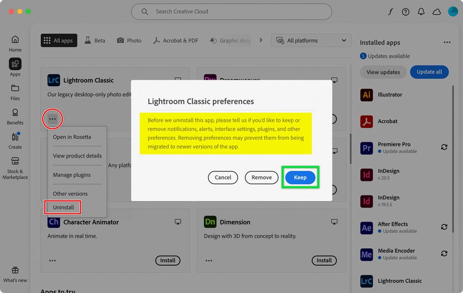Screen dimensions: 463x293
Task: Install the Dimension app
Action: [x=324, y=260]
